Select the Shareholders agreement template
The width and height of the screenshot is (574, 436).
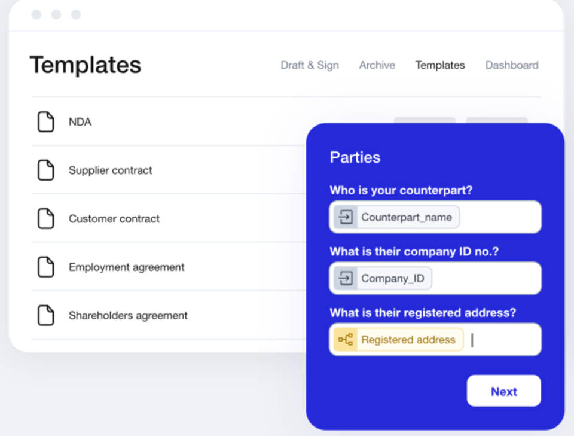129,315
